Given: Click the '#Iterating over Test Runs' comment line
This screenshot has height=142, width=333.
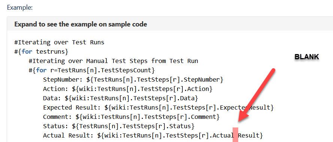Looking at the screenshot, I should [x=59, y=42].
